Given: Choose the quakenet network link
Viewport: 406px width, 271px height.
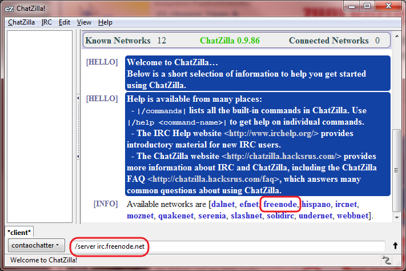Looking at the screenshot, I should [x=176, y=216].
